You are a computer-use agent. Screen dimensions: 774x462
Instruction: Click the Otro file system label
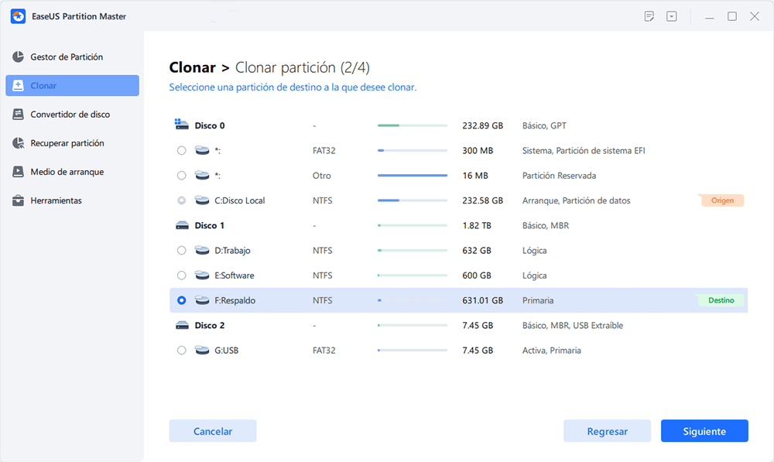coord(322,175)
